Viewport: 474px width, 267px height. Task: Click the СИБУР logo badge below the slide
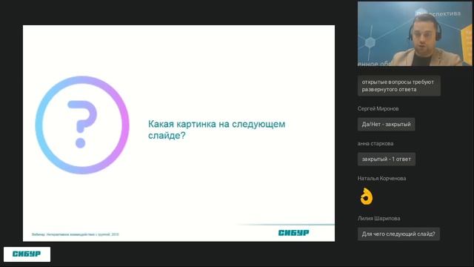(27, 254)
